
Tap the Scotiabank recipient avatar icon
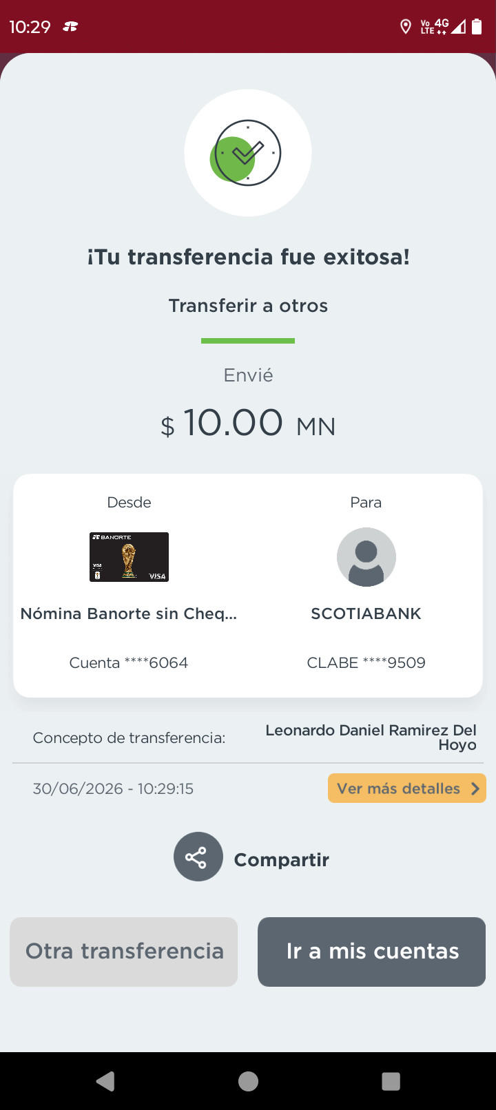click(366, 557)
